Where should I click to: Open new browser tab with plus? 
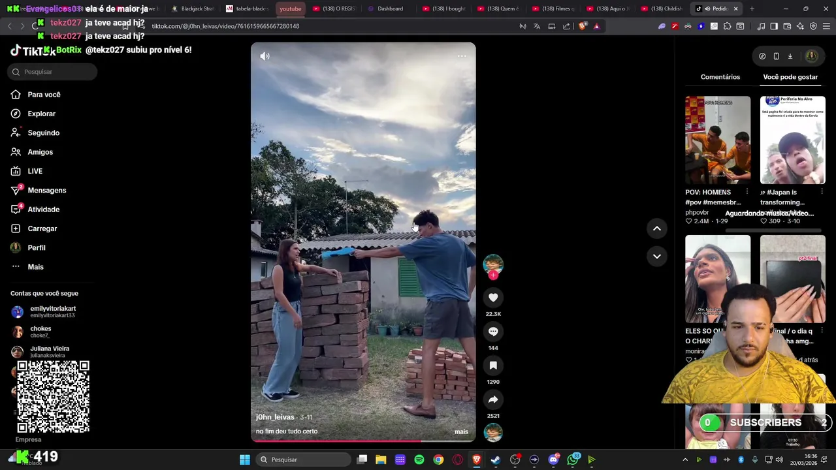pyautogui.click(x=752, y=8)
